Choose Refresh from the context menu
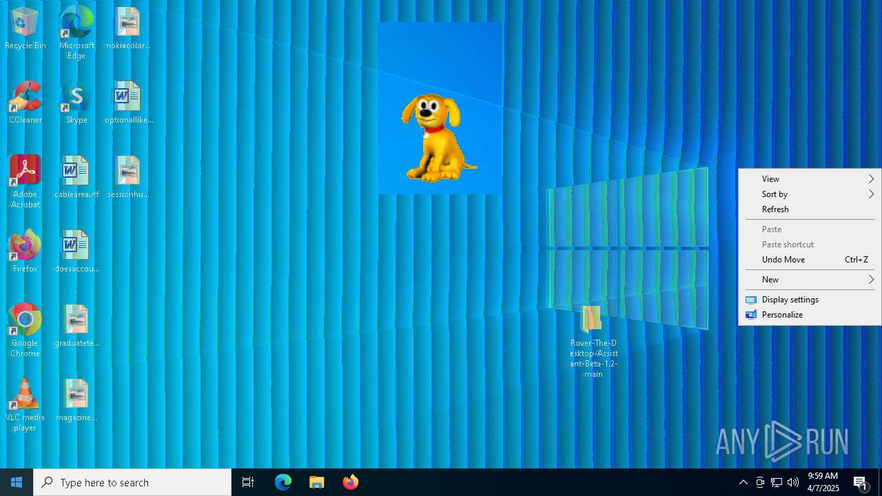 click(x=810, y=209)
